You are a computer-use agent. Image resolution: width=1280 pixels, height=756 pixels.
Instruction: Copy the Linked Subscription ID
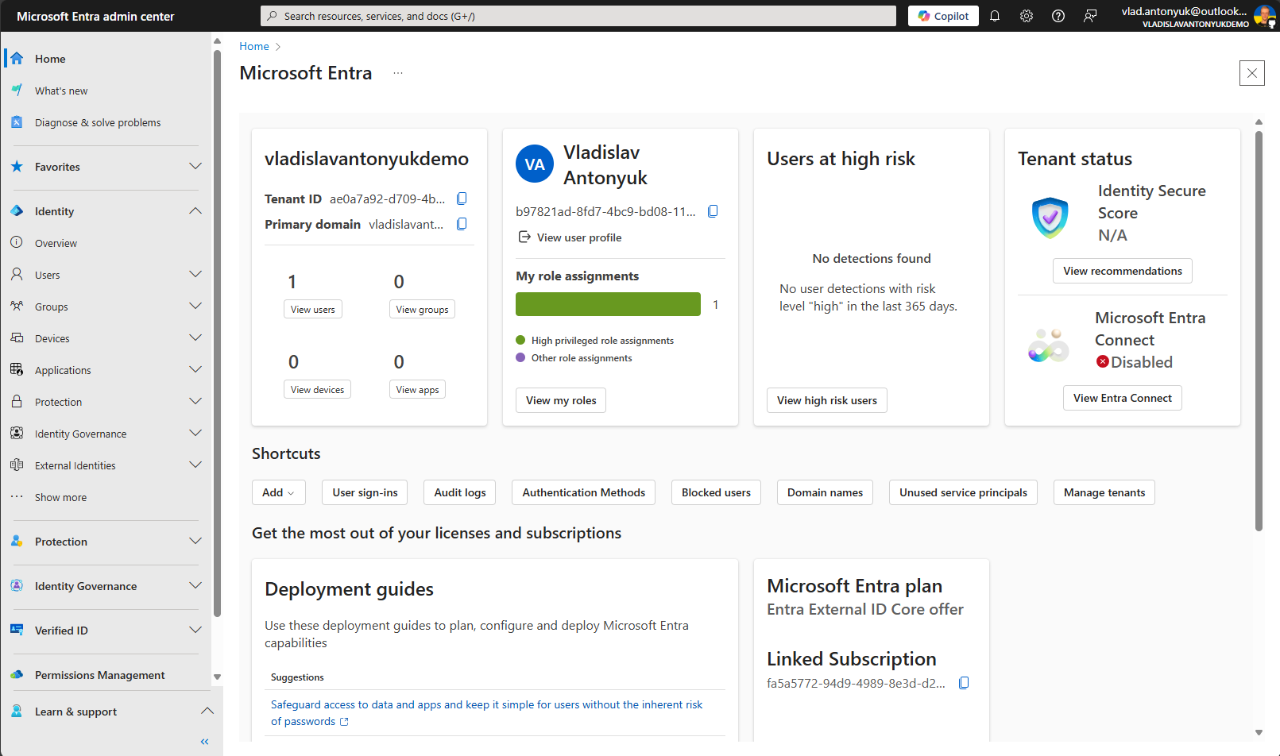tap(964, 683)
